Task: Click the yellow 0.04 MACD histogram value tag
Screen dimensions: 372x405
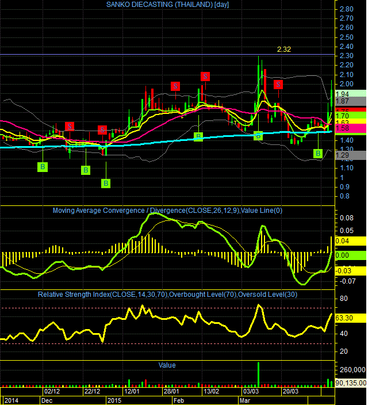Action: pyautogui.click(x=351, y=241)
